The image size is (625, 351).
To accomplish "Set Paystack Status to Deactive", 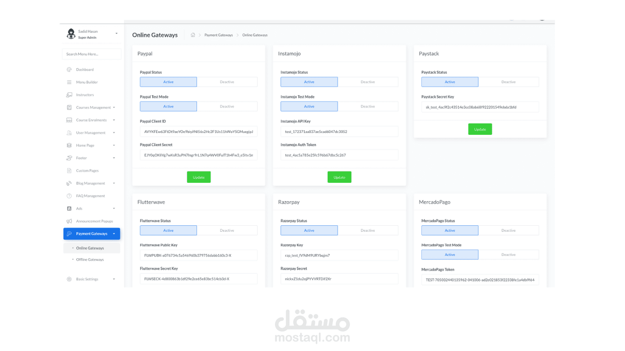I will [x=509, y=82].
